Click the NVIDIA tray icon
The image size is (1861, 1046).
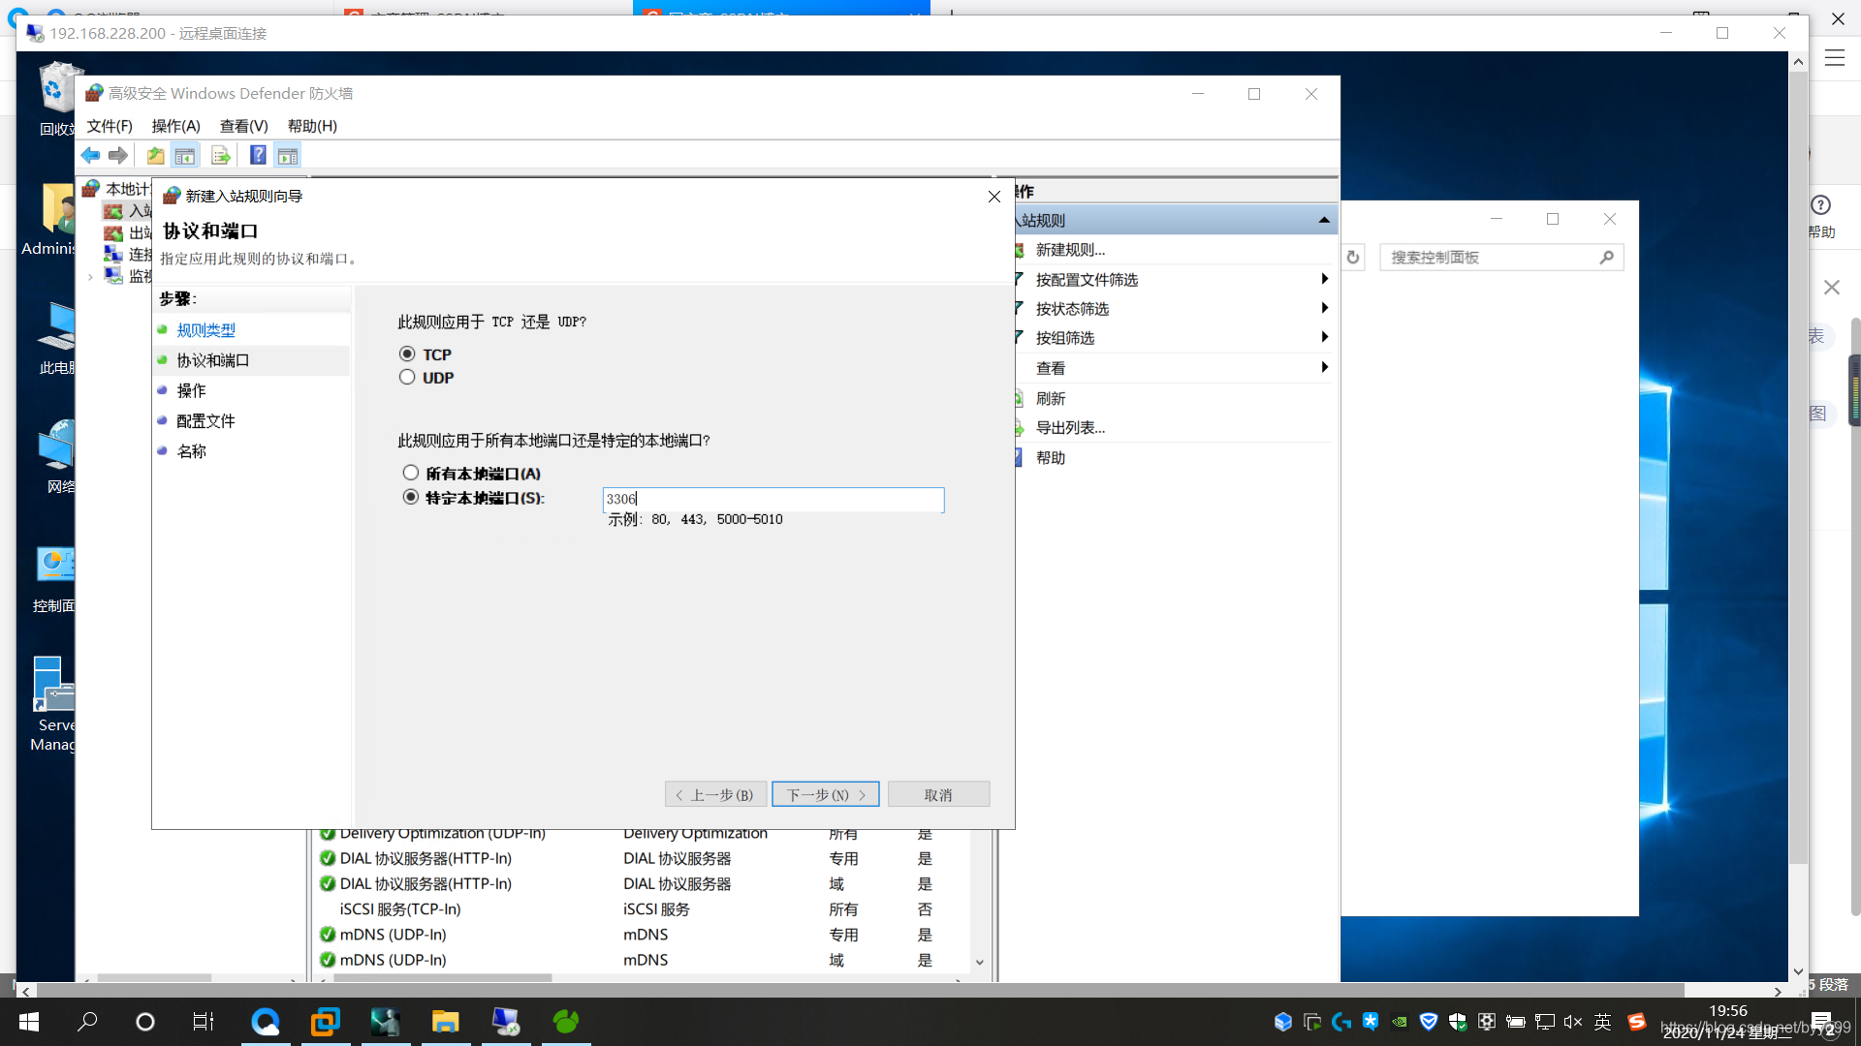pos(1400,1022)
